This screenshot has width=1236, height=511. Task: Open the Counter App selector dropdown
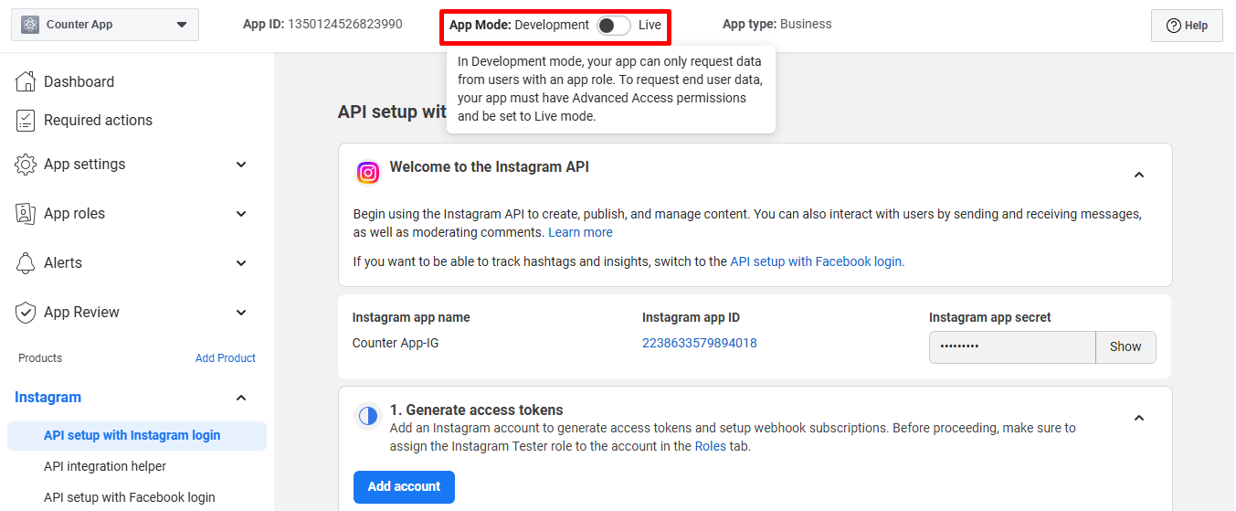pos(105,25)
